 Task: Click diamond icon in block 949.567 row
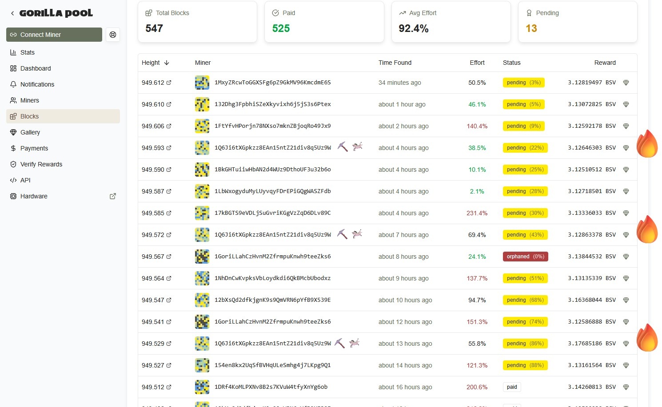pyautogui.click(x=626, y=257)
